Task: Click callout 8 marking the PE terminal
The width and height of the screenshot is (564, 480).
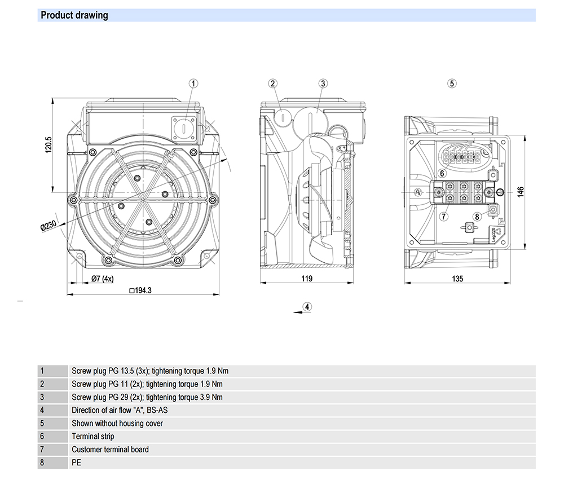Action: click(477, 215)
